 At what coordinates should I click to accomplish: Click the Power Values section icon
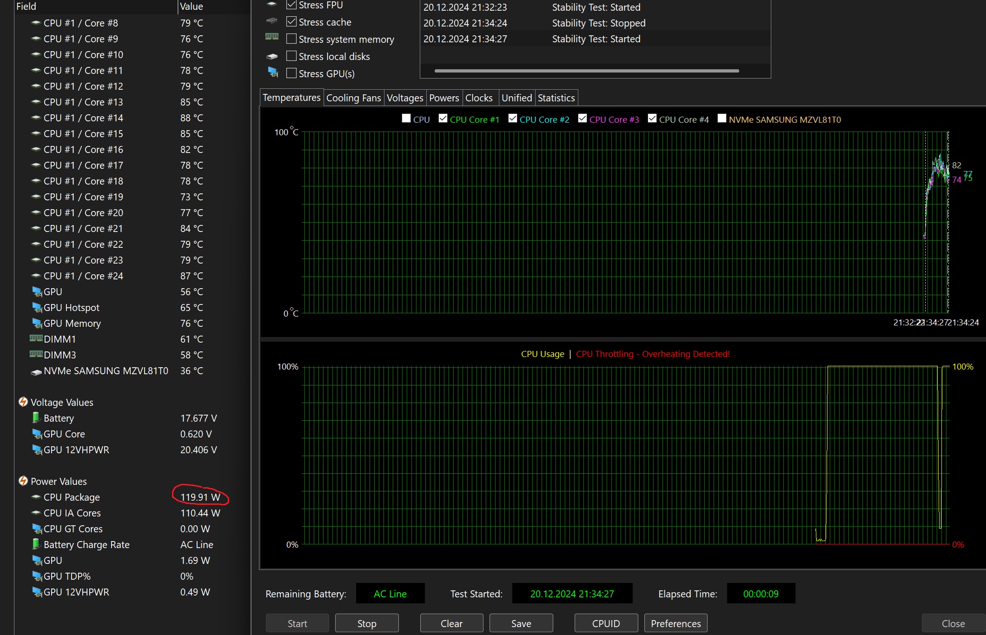click(23, 481)
